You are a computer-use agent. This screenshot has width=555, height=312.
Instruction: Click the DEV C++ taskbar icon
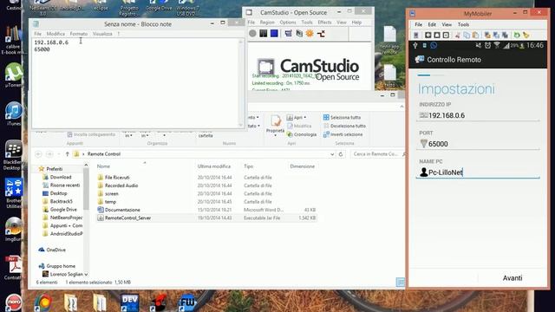pos(129,302)
